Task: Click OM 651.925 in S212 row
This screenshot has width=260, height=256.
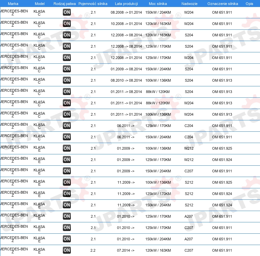Action: point(222,182)
